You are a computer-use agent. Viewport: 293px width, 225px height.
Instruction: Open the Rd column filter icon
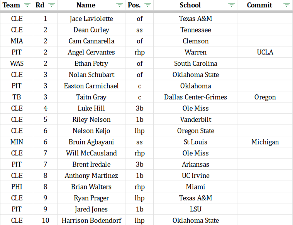[51, 5]
